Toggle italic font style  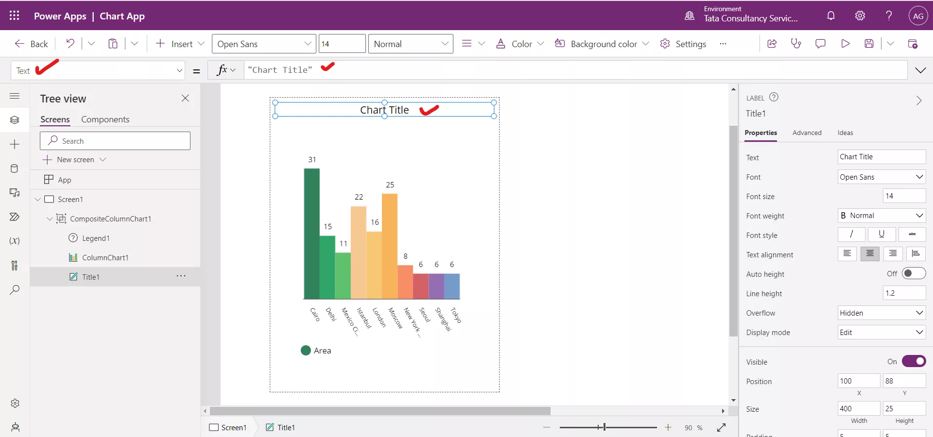tap(851, 235)
